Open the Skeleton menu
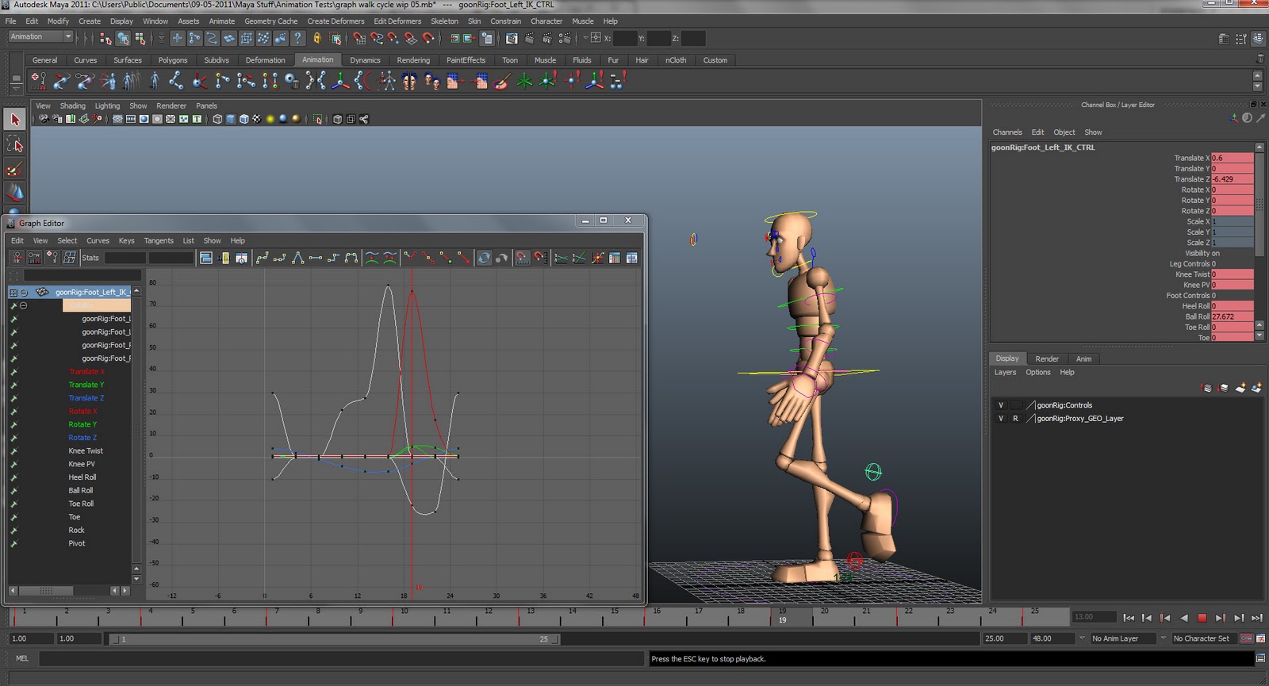Image resolution: width=1269 pixels, height=686 pixels. tap(444, 21)
